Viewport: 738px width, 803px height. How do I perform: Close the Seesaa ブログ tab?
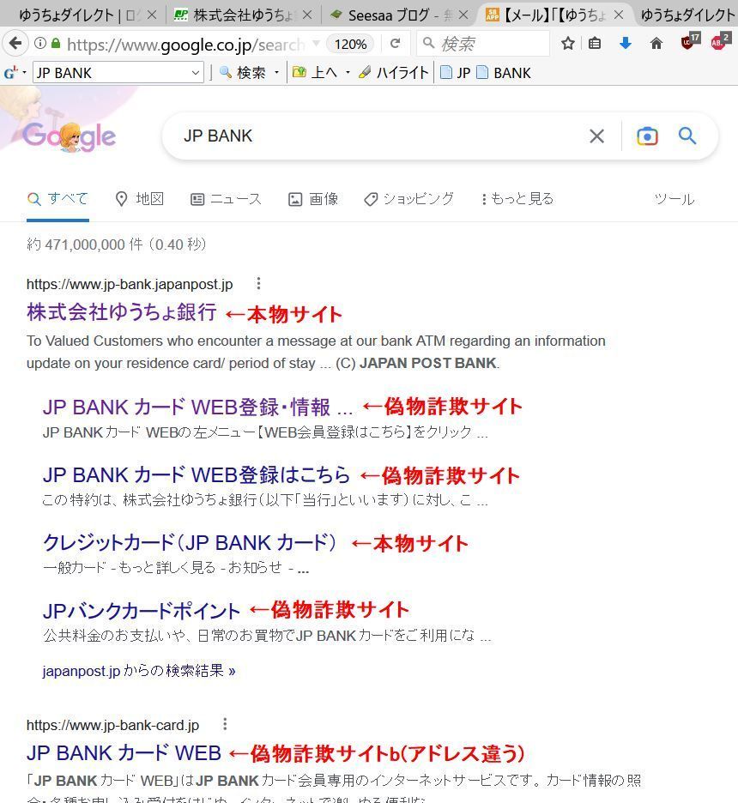tap(463, 15)
